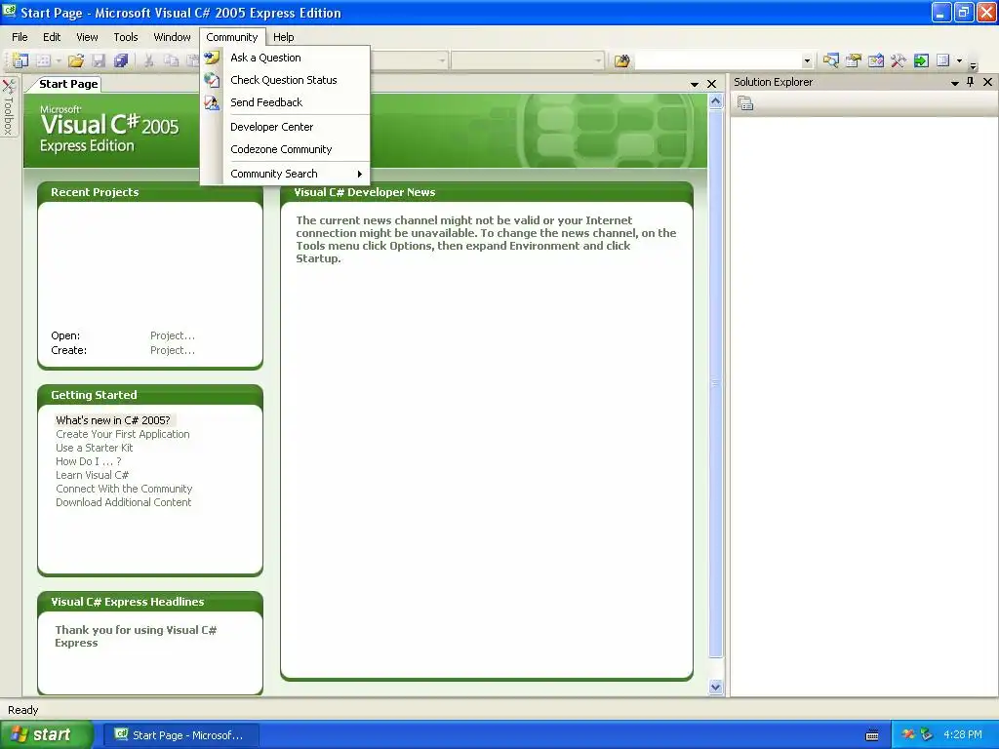Viewport: 999px width, 749px height.
Task: Click the Send Feedback menu icon
Action: pos(212,101)
